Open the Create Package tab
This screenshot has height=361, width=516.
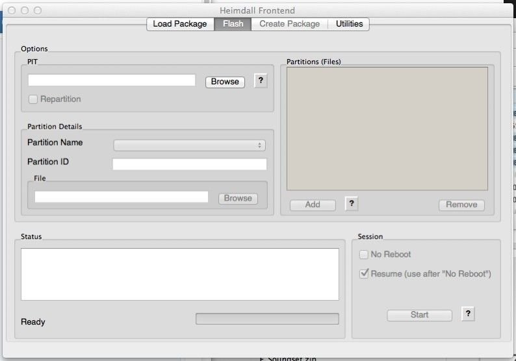coord(290,24)
